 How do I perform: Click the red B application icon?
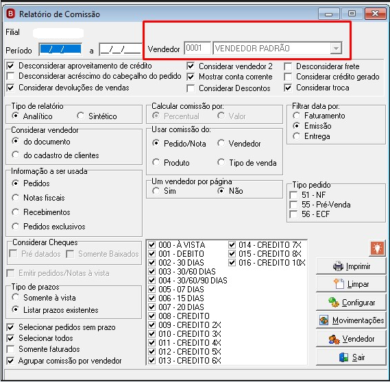pos(11,14)
